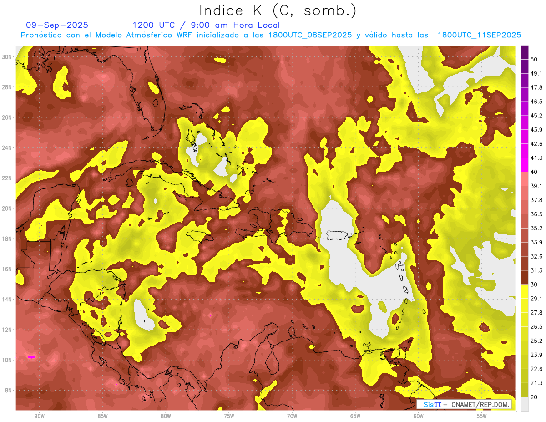Click the longitude axis label "85W"
The width and height of the screenshot is (546, 422).
point(102,416)
